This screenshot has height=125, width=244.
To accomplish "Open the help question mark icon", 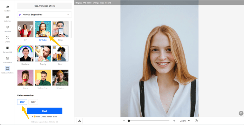I will click(x=196, y=121).
